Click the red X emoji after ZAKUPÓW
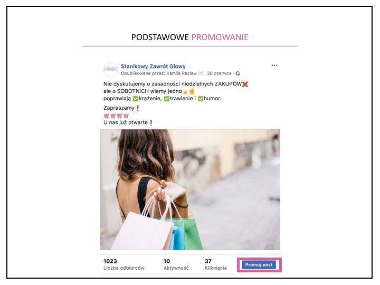 245,84
